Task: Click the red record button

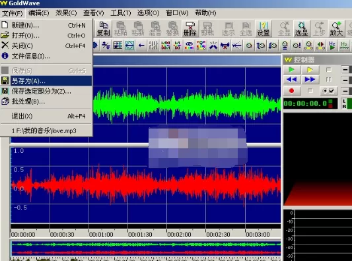Action: (x=292, y=91)
